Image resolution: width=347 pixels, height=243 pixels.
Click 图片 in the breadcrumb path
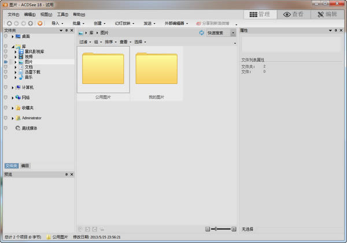click(x=104, y=33)
